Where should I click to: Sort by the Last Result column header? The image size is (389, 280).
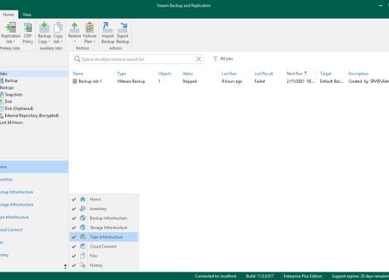click(264, 74)
